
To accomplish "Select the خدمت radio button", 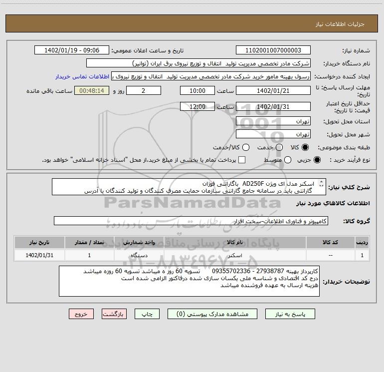I will (x=279, y=147).
